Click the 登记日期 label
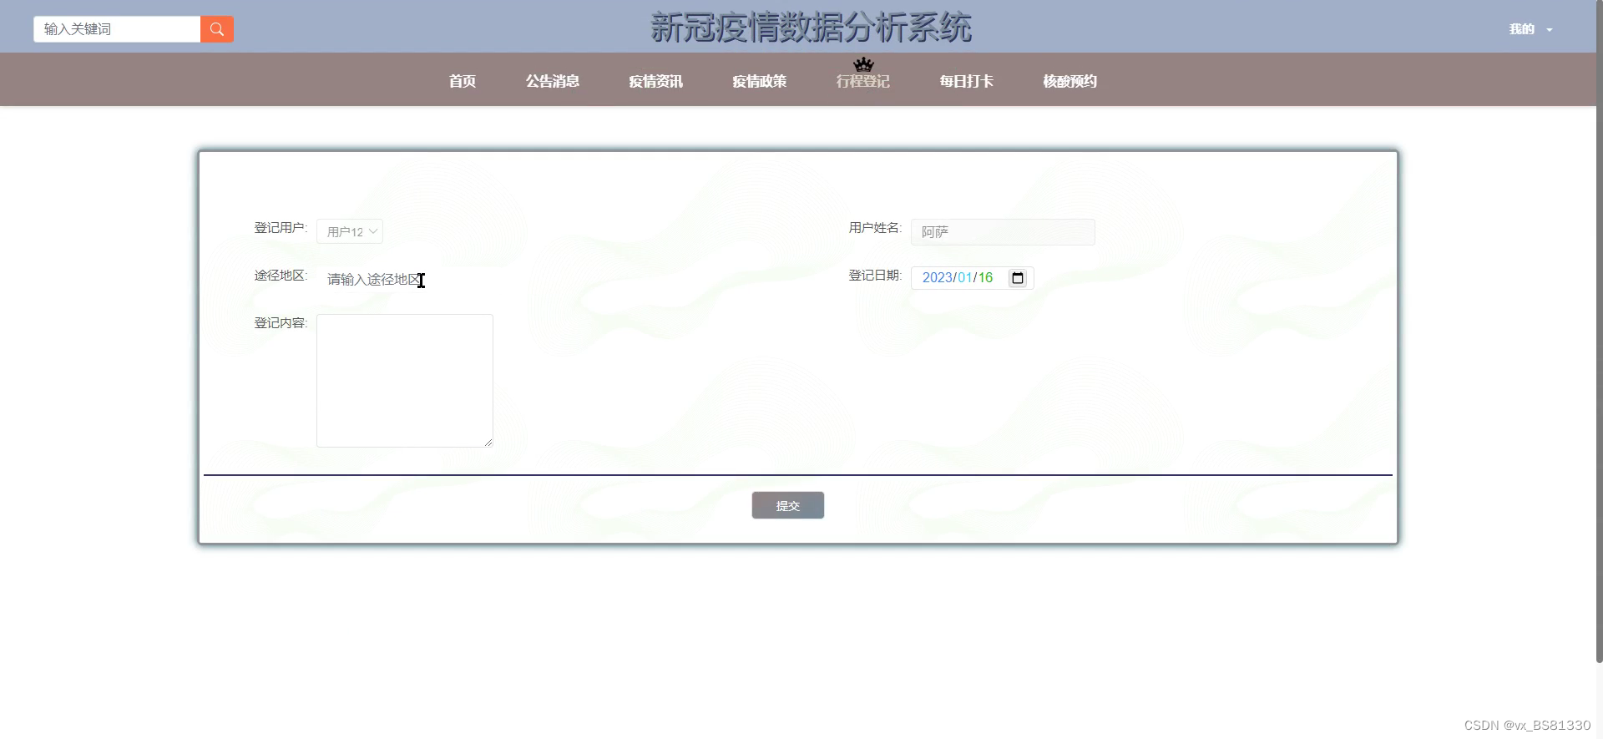The height and width of the screenshot is (739, 1603). [x=875, y=276]
